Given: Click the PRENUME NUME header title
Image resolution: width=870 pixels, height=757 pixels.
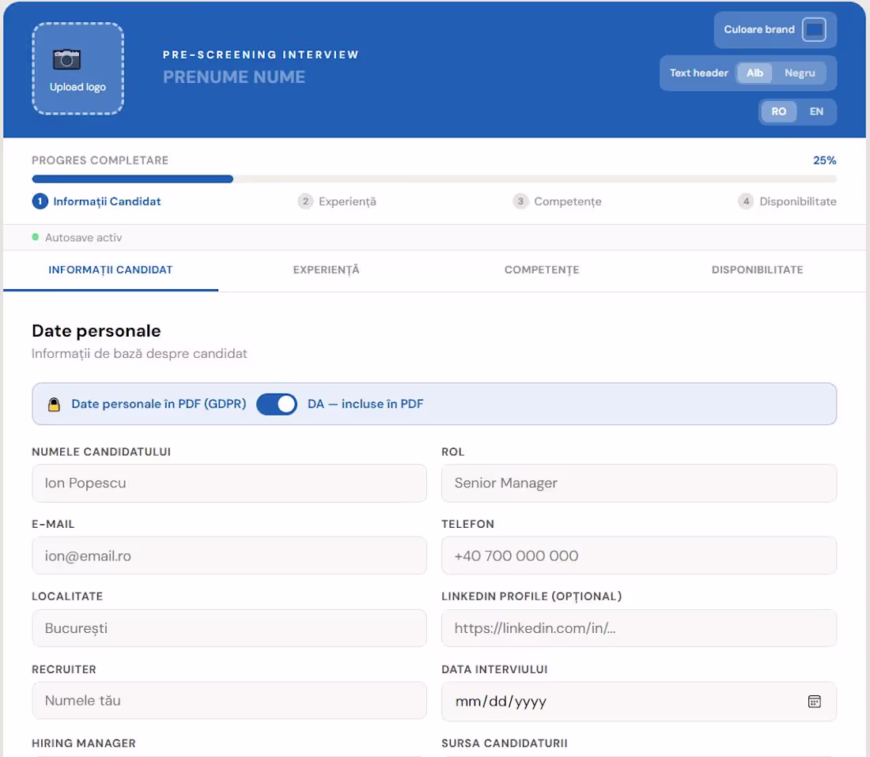Looking at the screenshot, I should [234, 77].
